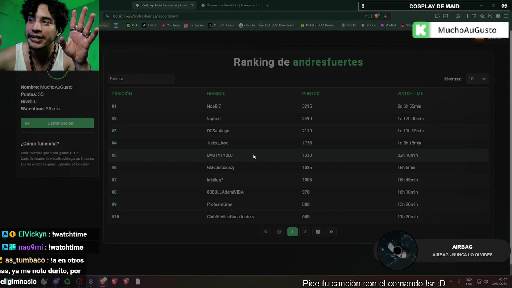Viewport: 512px width, 288px height.
Task: Open the TikTok bookmark
Action: [150, 25]
